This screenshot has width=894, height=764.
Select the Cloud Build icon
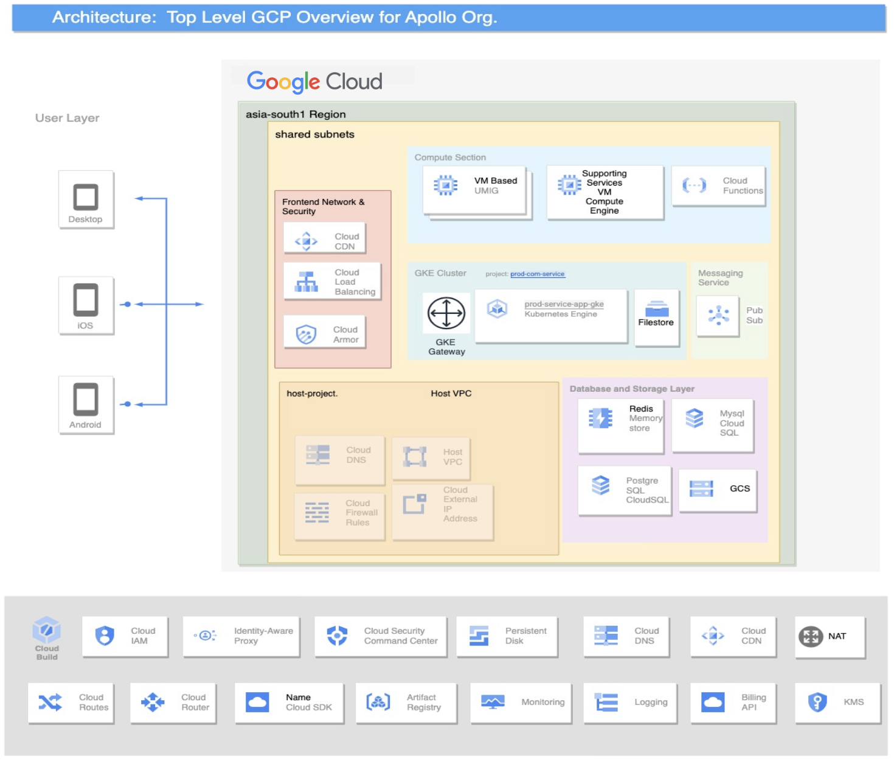[47, 630]
